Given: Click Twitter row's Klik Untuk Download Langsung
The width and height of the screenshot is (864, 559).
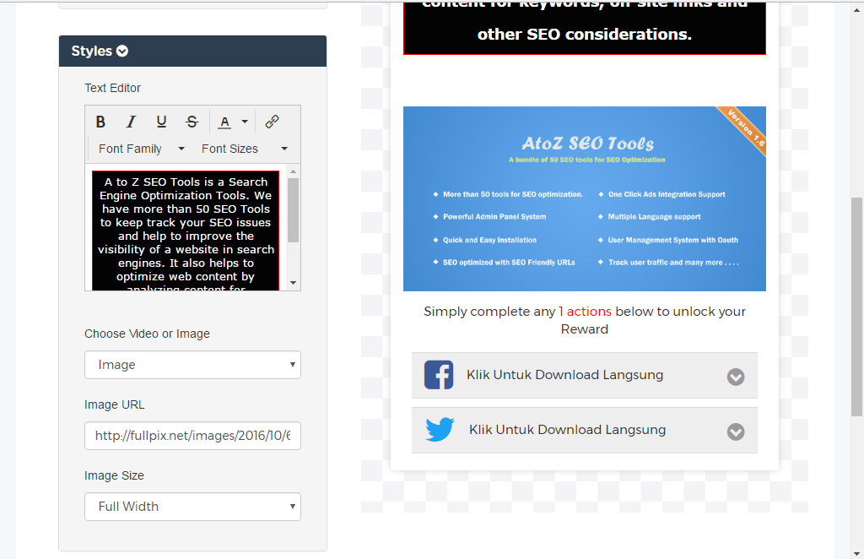Looking at the screenshot, I should pyautogui.click(x=568, y=430).
